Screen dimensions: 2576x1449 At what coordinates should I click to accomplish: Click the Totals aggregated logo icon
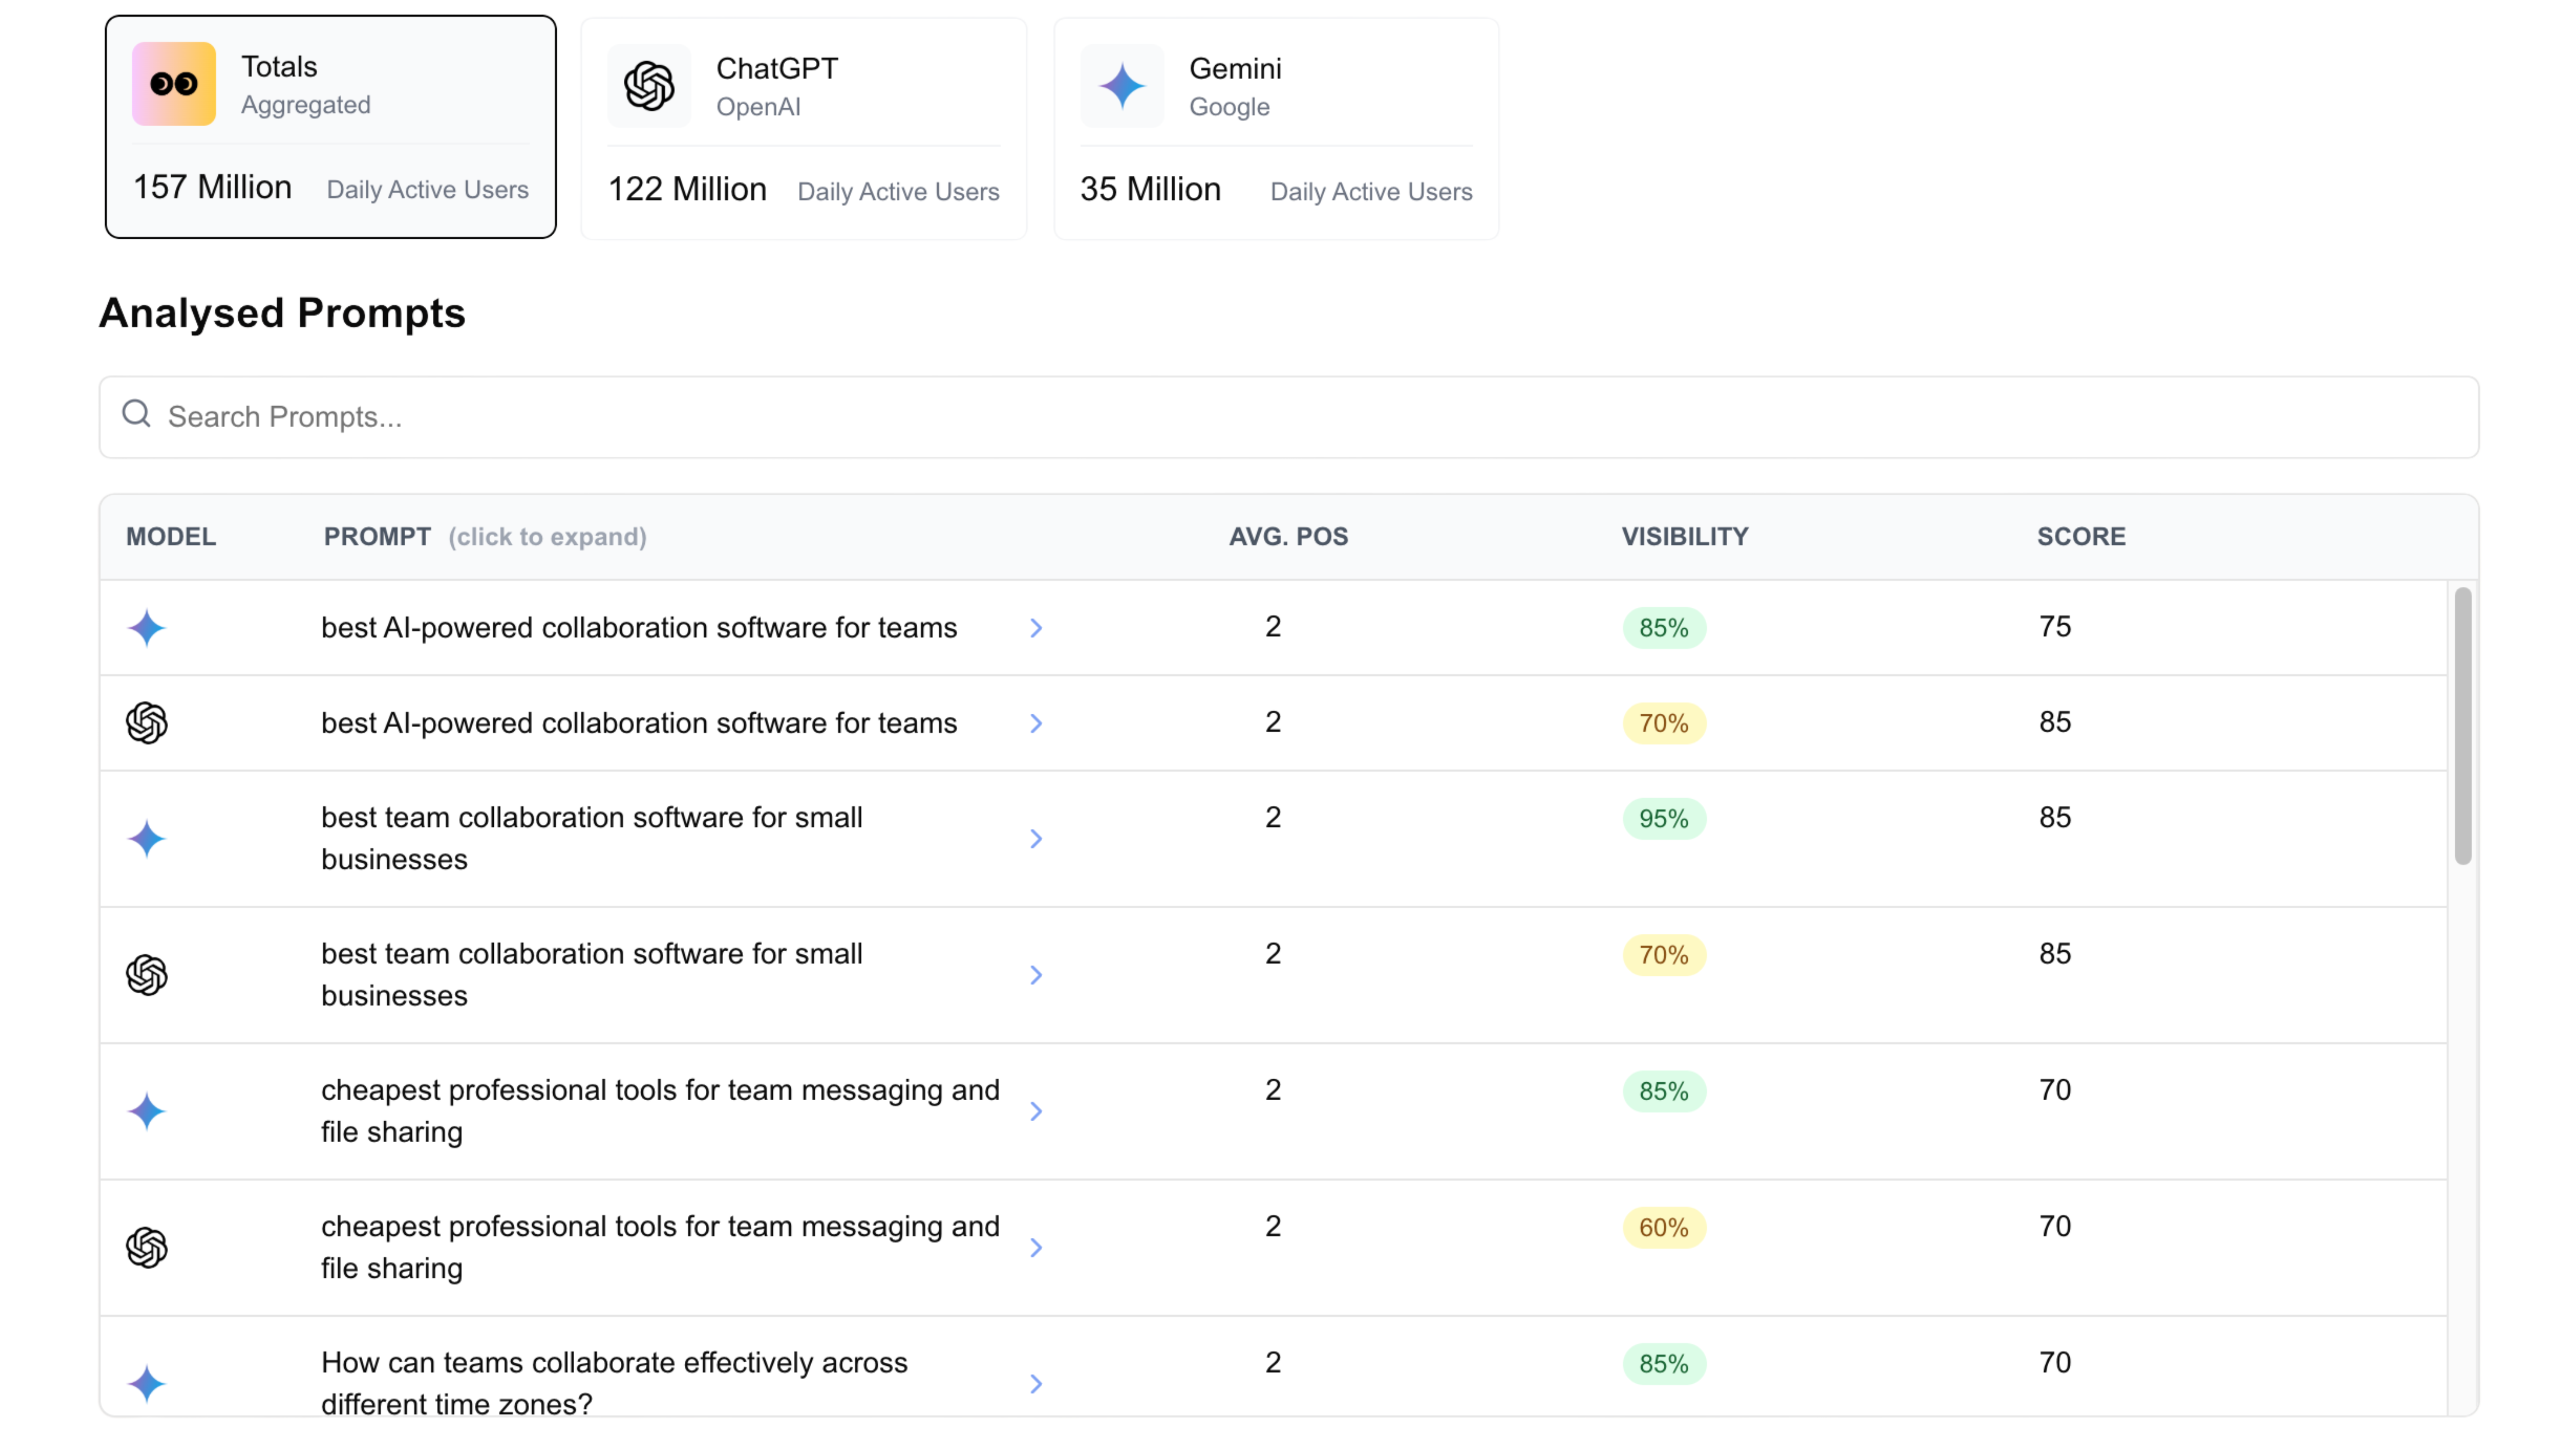[x=174, y=84]
